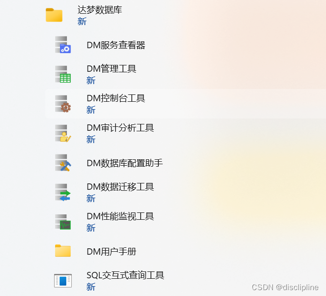
Task: Open DM性能监视工具 via its waveform icon
Action: pyautogui.click(x=63, y=222)
